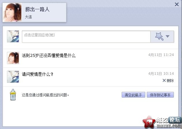
Task: Click the 清空此瓶子 button
Action: [x=133, y=95]
